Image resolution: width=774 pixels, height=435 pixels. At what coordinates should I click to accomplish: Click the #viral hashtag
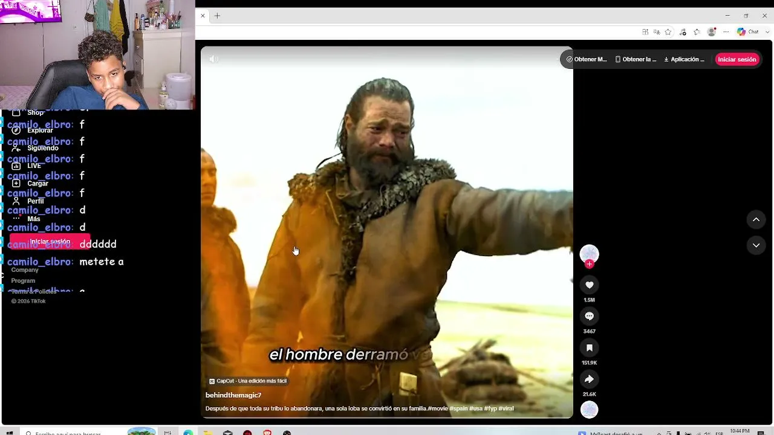[506, 409]
